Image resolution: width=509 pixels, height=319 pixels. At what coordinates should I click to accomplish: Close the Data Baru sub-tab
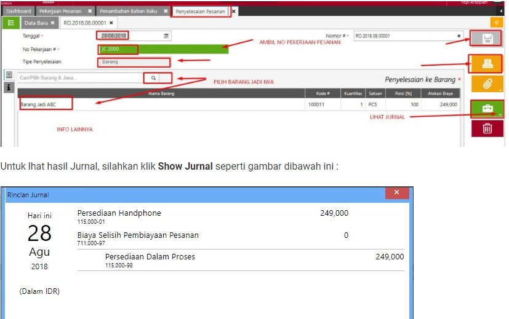pos(53,23)
